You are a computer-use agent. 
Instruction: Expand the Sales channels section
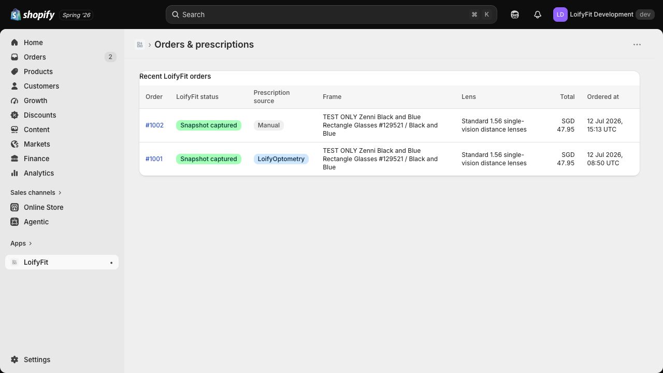(x=36, y=193)
